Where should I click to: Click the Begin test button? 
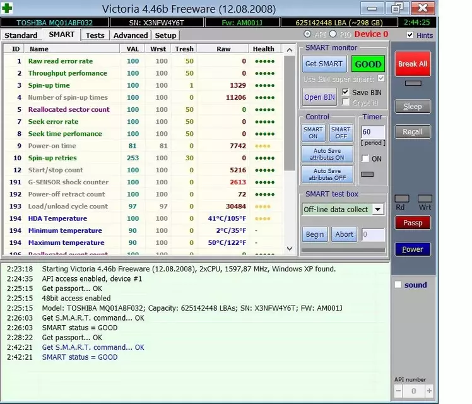pos(315,234)
